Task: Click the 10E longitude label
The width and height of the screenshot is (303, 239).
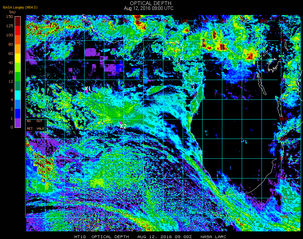Action: pyautogui.click(x=184, y=21)
